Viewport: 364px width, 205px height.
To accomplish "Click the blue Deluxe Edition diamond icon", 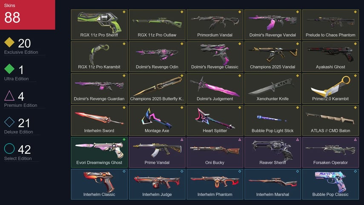I will [x=9, y=122].
